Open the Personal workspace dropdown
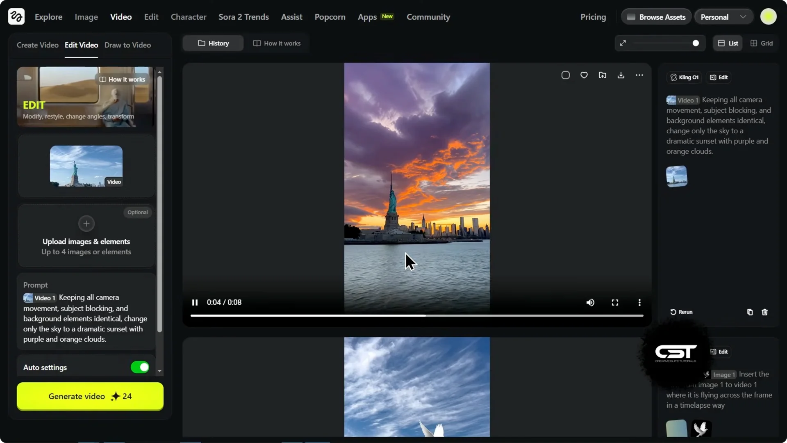Viewport: 787px width, 443px height. [723, 17]
